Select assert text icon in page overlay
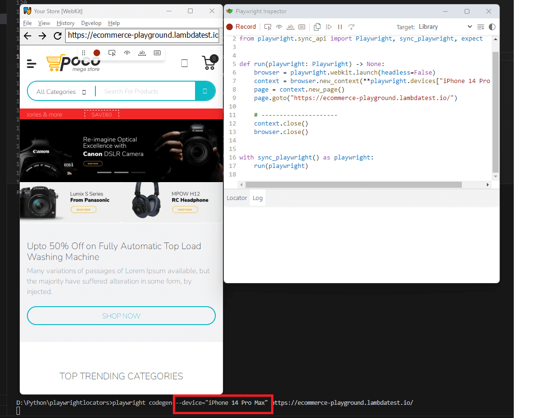 tap(142, 53)
